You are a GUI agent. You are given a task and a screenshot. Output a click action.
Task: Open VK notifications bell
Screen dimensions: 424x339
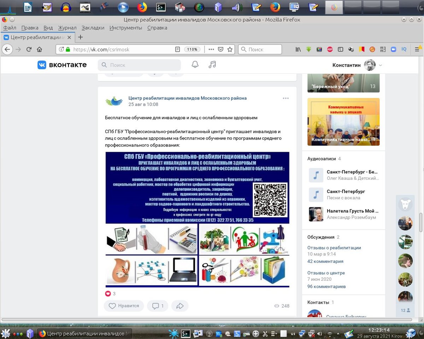click(195, 65)
